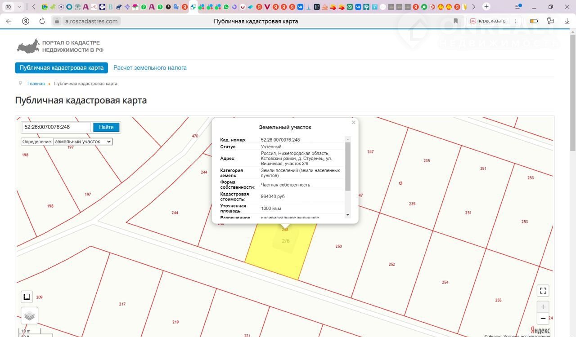Click the info popup vertical scrollbar
This screenshot has height=337, width=576.
(x=347, y=166)
